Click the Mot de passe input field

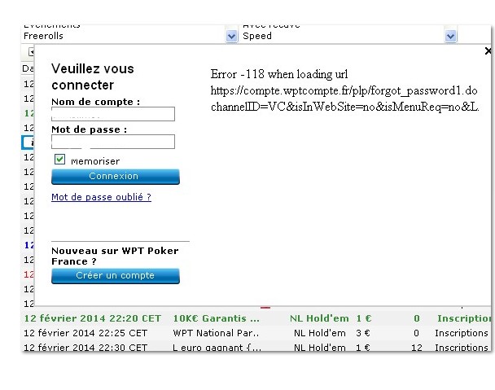[113, 142]
